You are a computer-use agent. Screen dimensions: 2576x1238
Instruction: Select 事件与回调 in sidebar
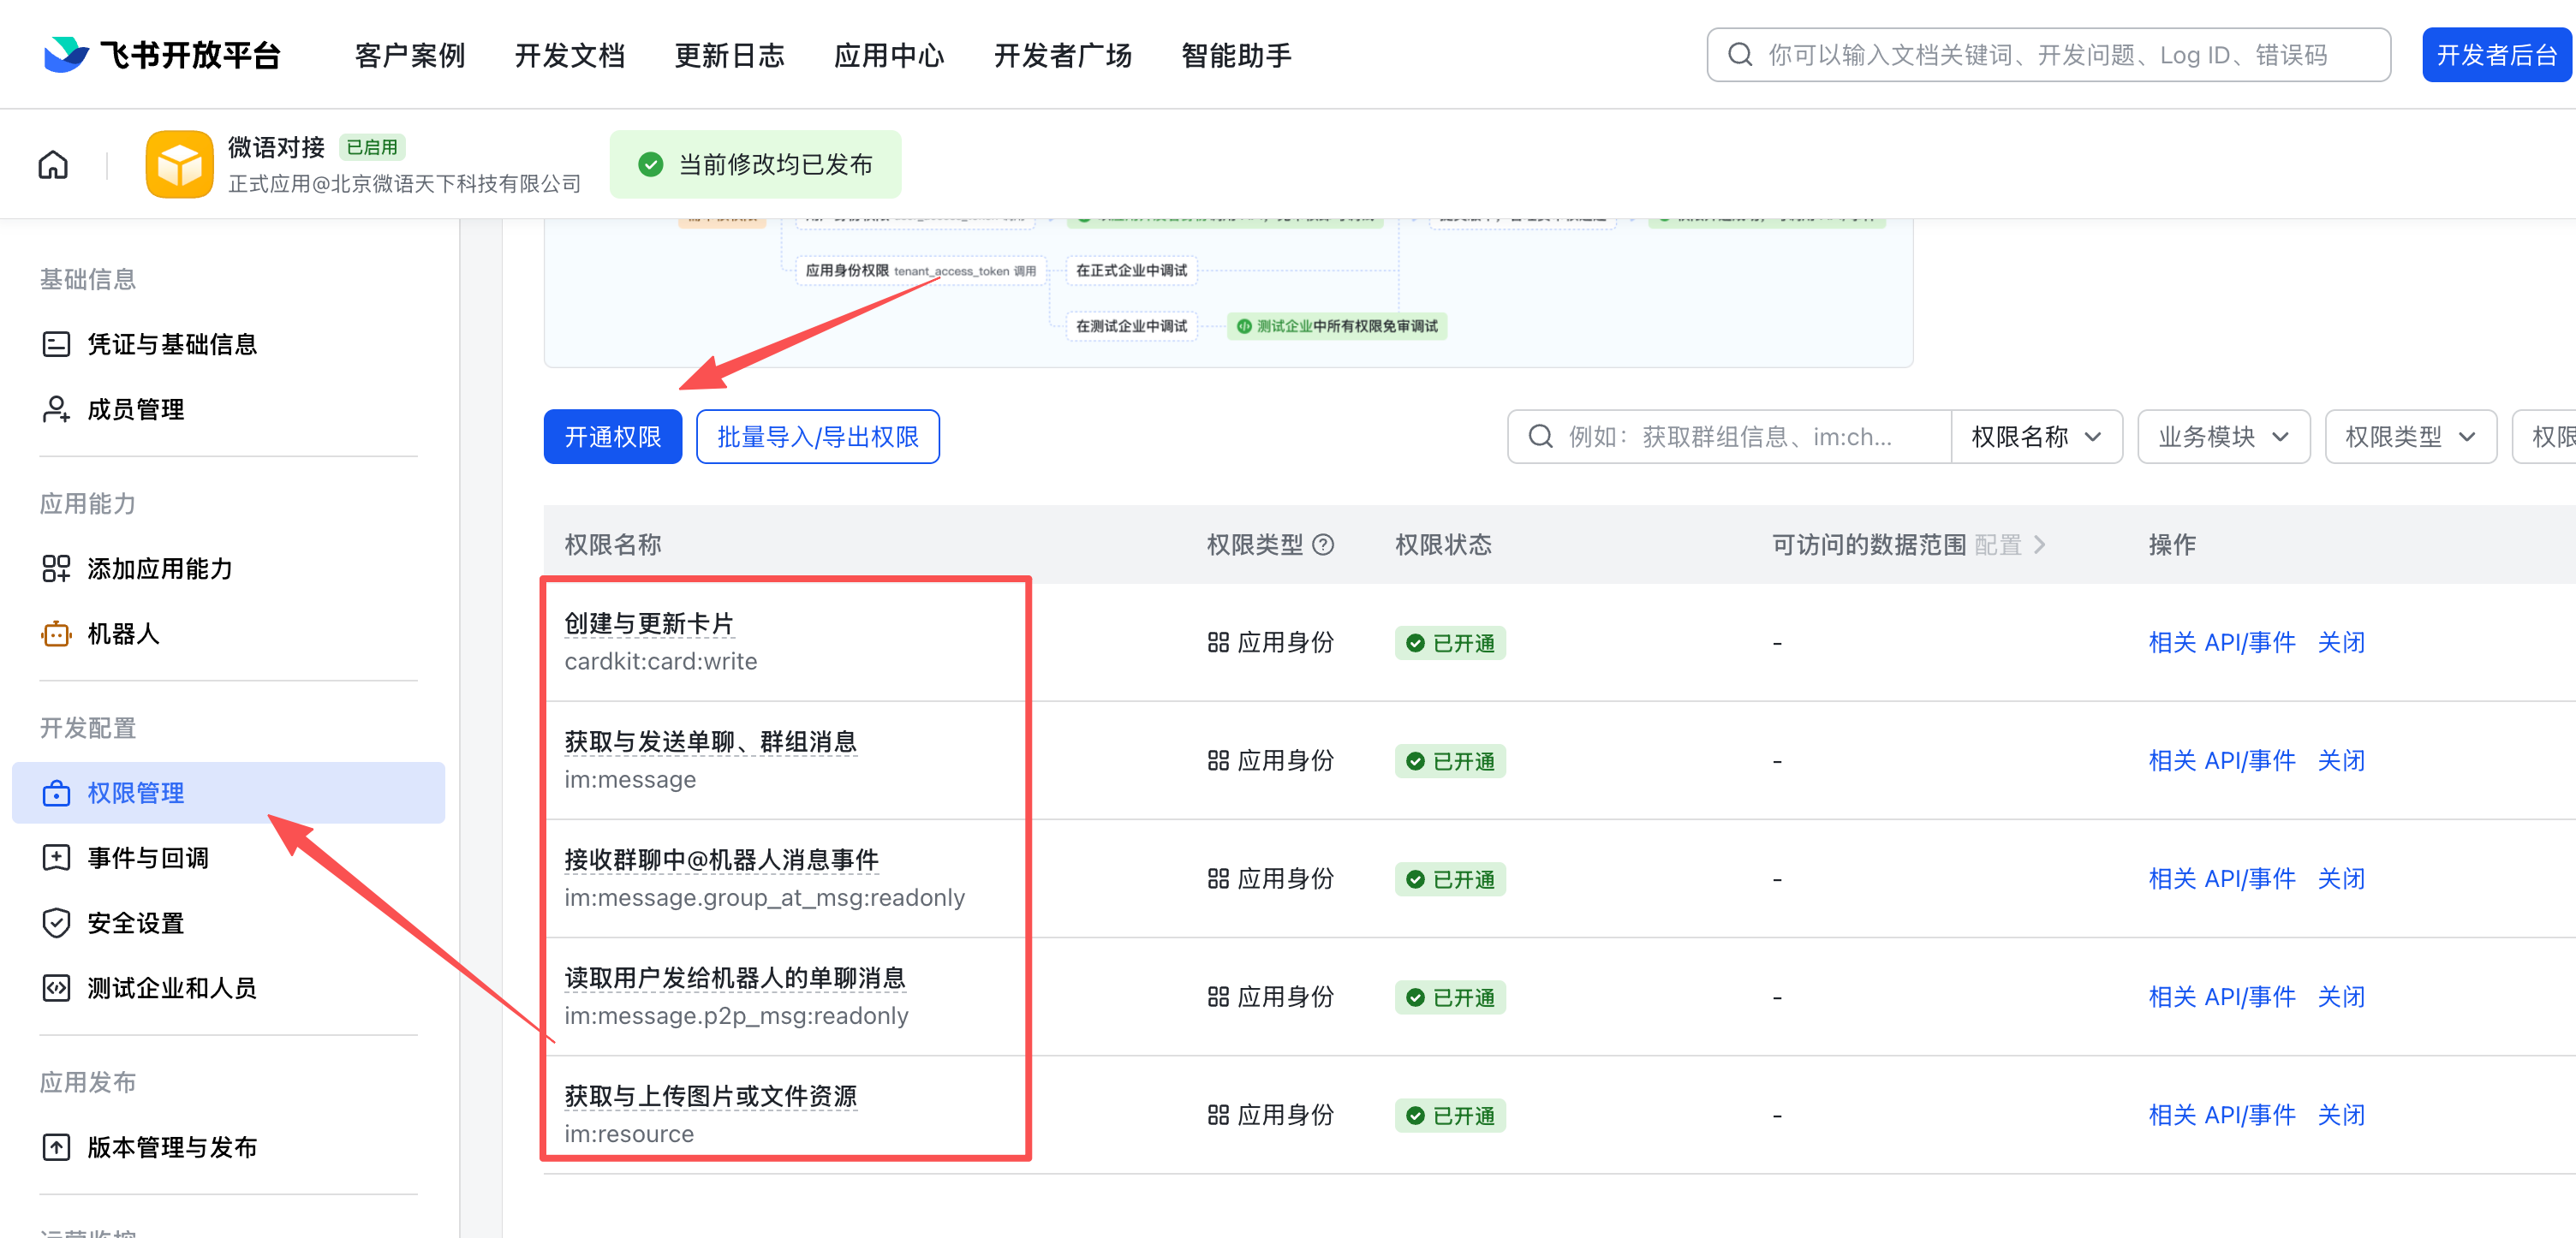point(147,858)
